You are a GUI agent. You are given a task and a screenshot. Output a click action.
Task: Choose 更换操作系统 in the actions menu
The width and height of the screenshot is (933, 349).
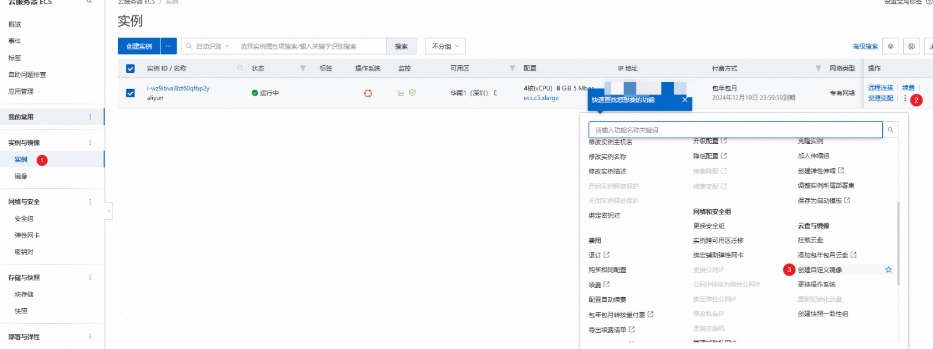[x=816, y=285]
